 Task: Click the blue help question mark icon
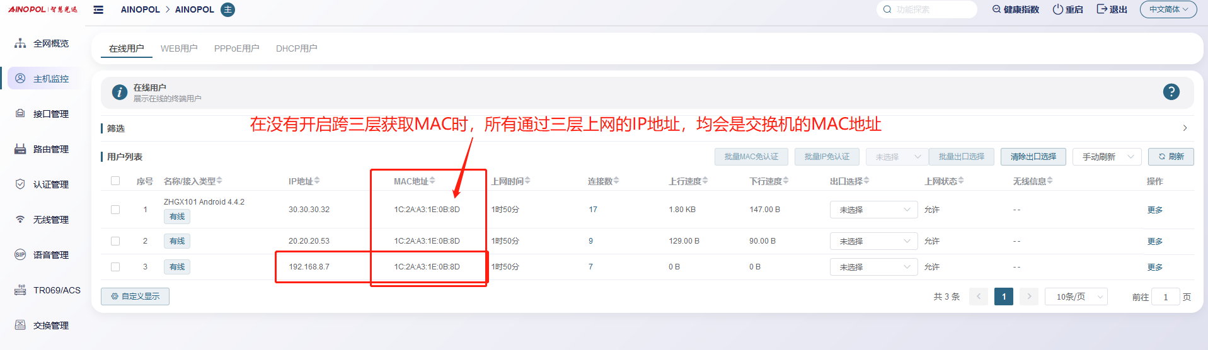coord(1171,92)
